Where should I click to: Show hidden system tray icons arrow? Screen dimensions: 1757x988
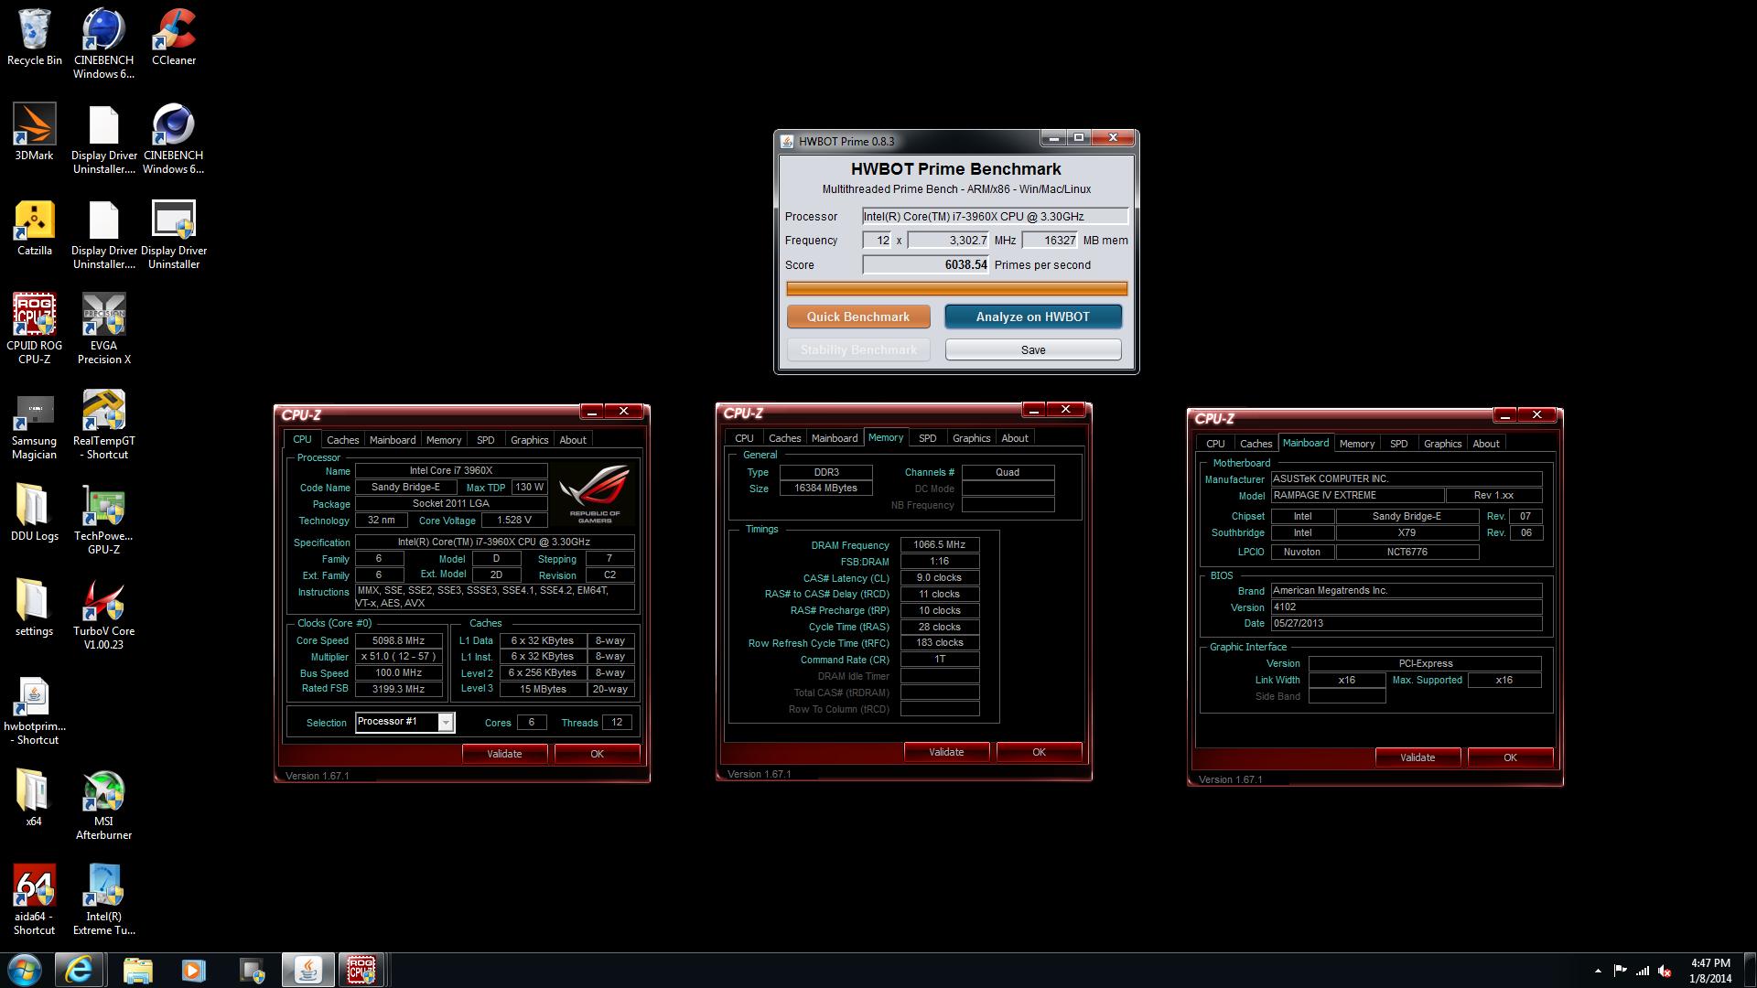[1598, 971]
